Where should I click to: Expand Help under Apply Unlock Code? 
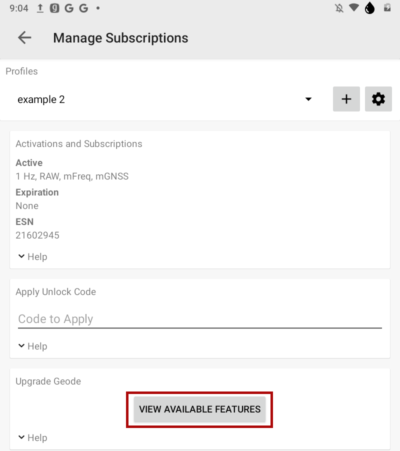click(x=32, y=346)
